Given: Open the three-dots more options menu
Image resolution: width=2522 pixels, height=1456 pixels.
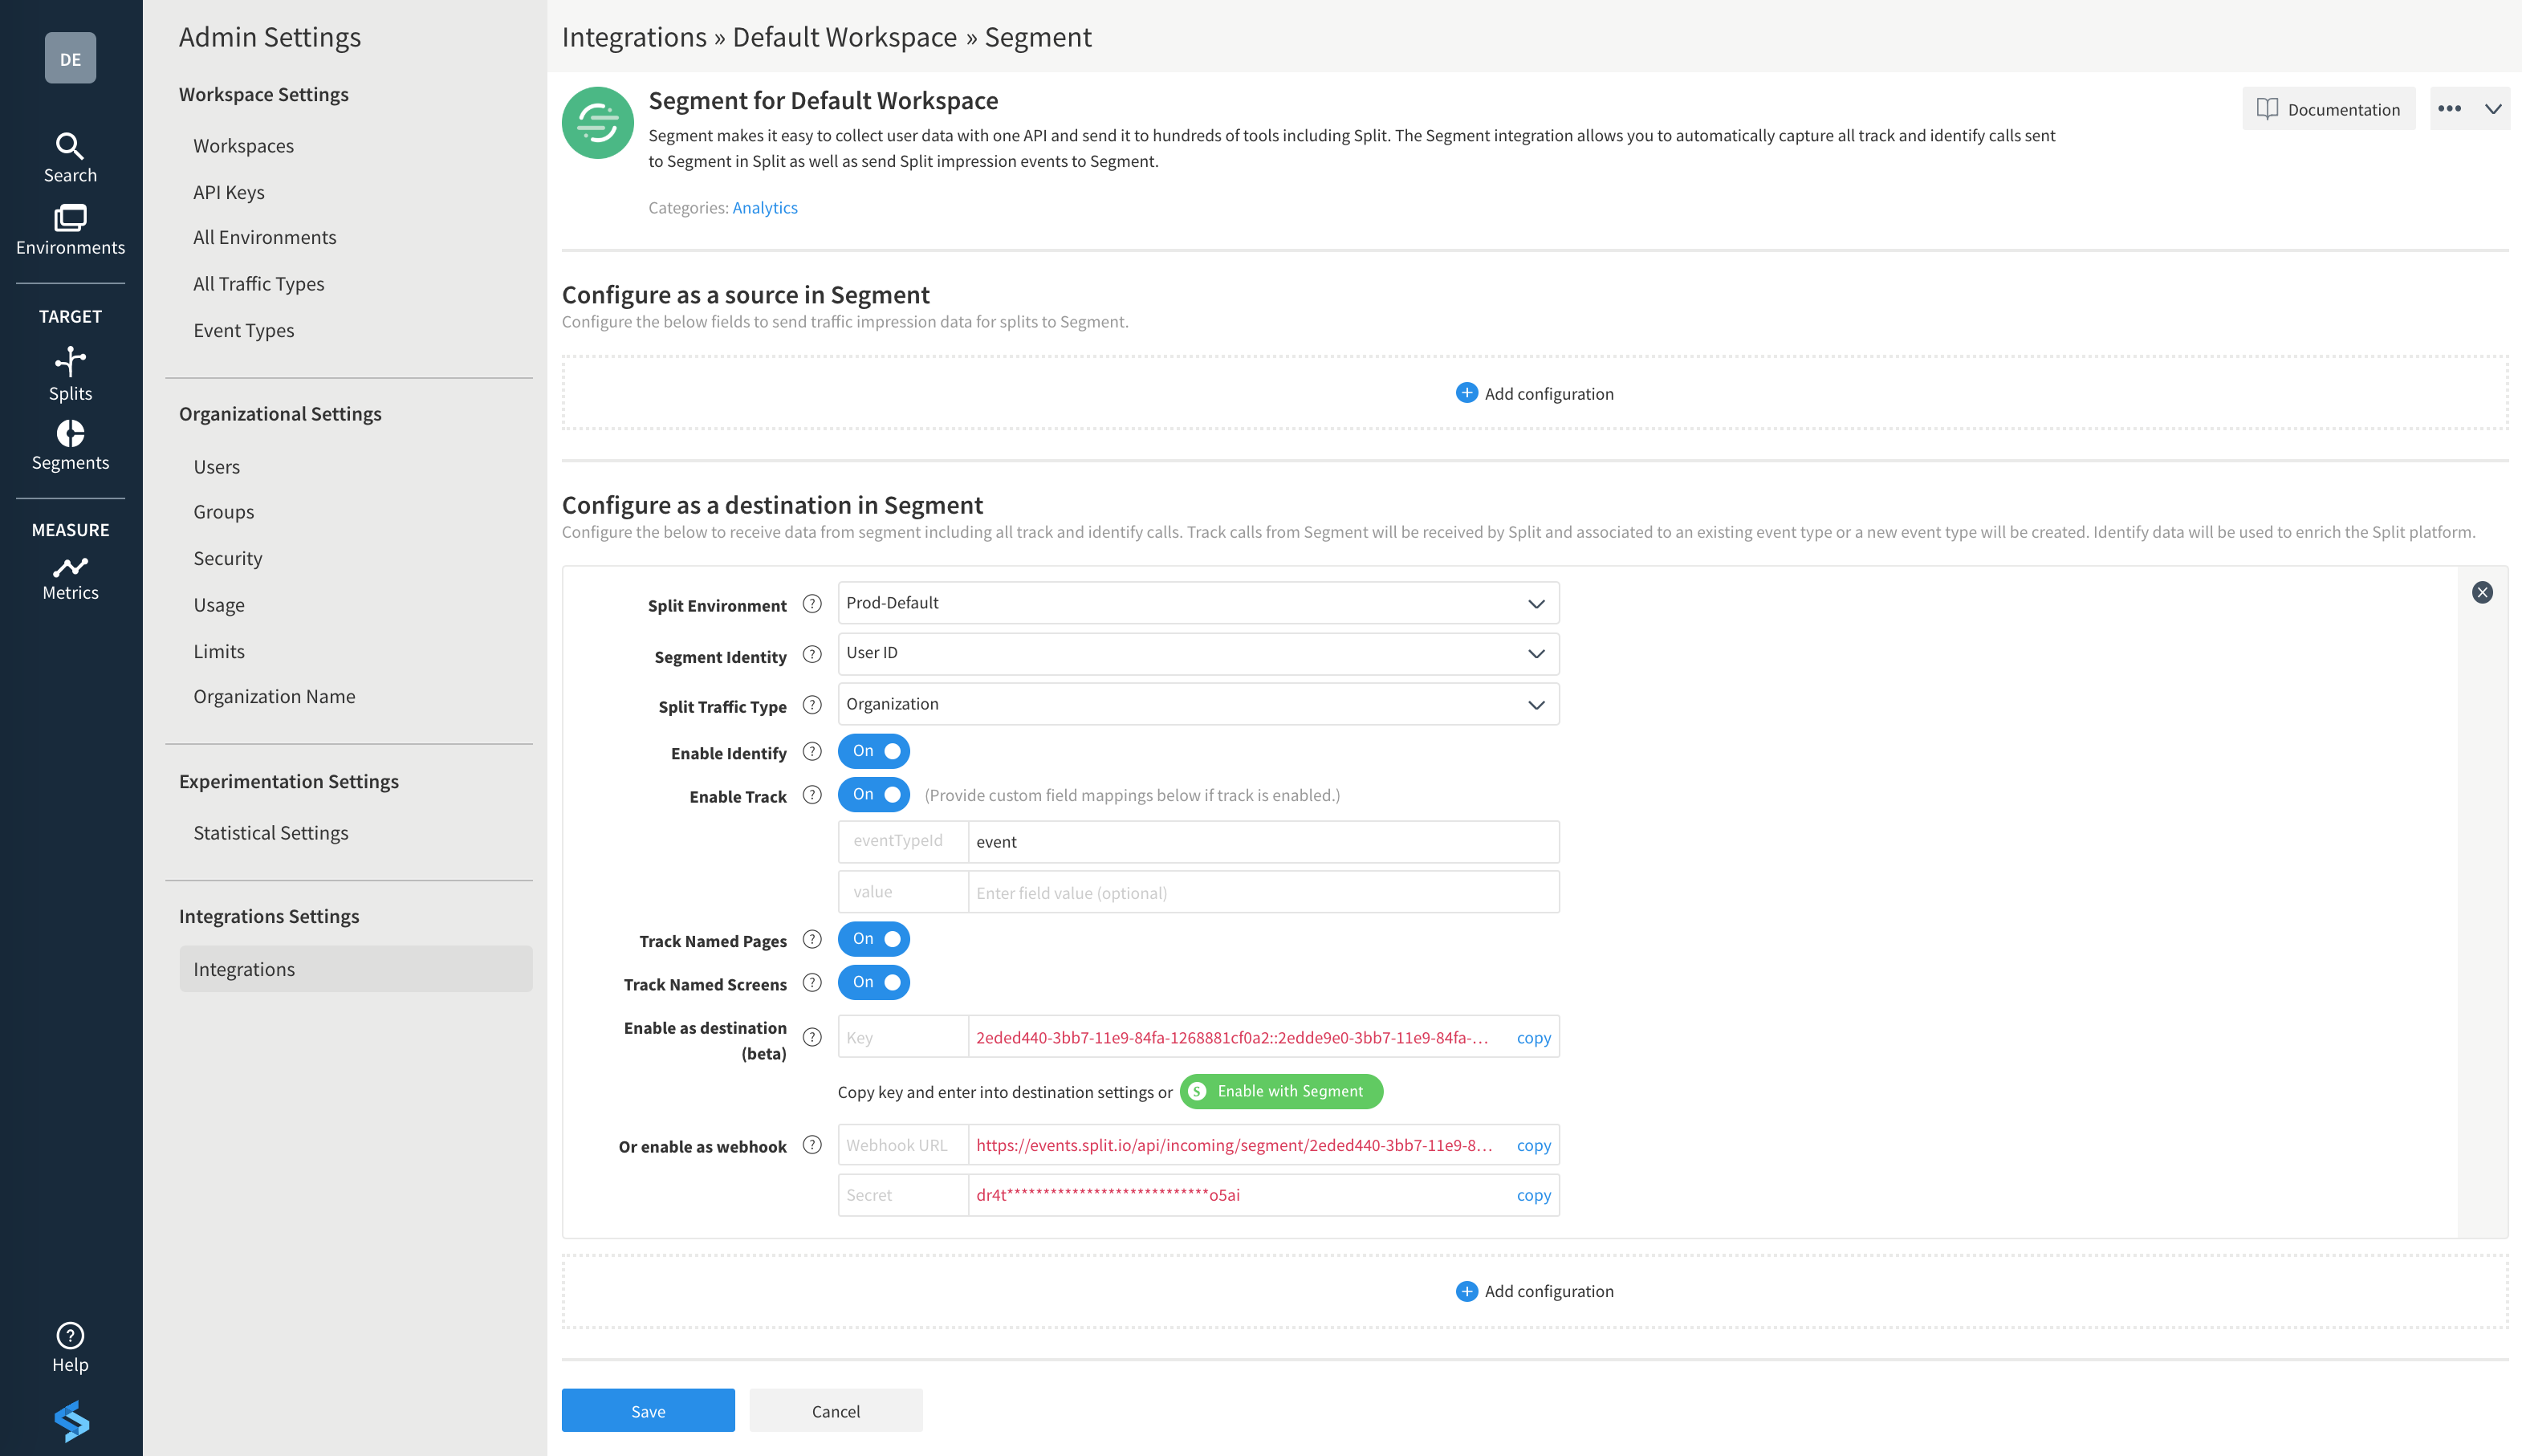Looking at the screenshot, I should point(2449,109).
